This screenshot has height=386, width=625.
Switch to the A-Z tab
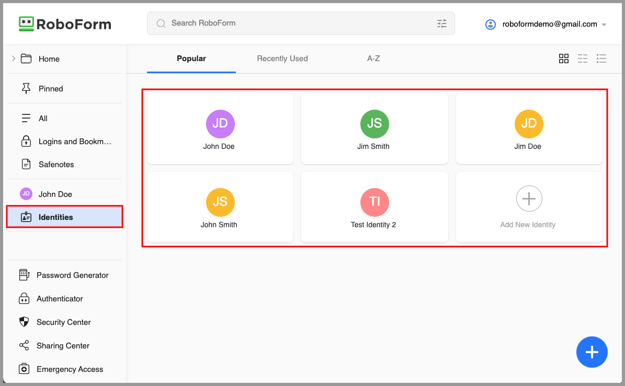[373, 59]
